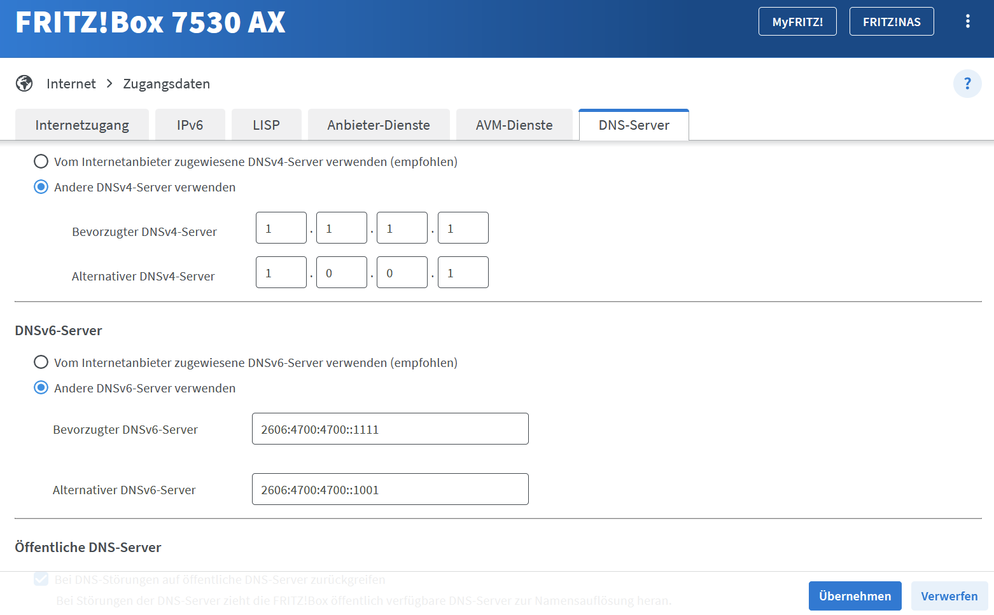Click the Bevorzugter DNSv4-Server label

(144, 232)
